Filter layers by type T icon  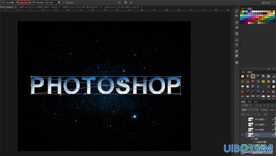[264, 105]
